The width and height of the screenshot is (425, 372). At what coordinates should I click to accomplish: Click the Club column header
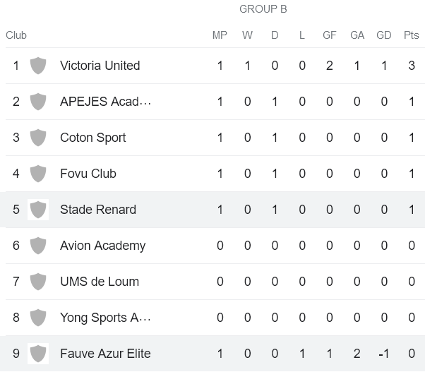point(16,35)
